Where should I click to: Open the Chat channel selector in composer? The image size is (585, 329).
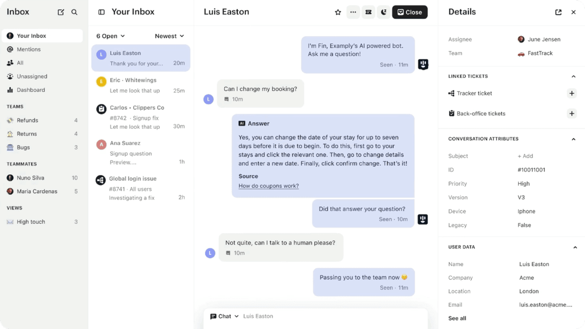[x=223, y=316]
